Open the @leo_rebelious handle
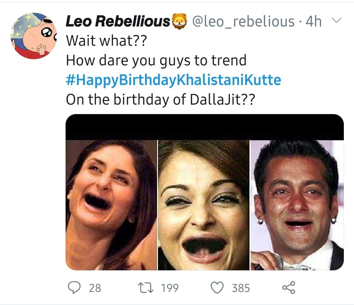Screen dimensions: 354x305 point(243,22)
